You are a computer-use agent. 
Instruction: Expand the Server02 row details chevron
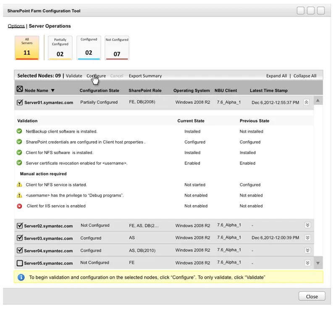pos(307,225)
